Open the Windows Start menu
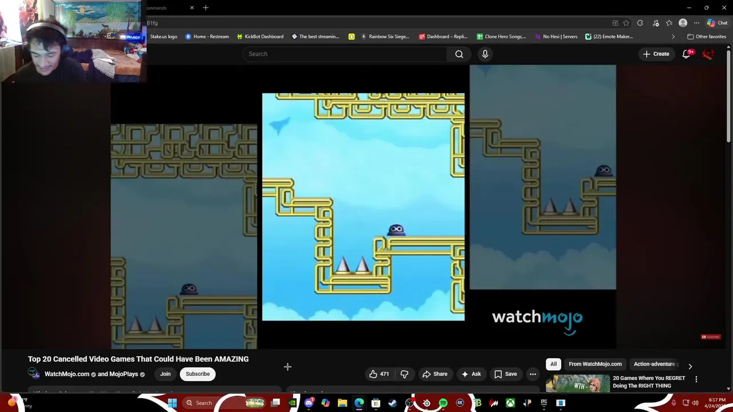733x412 pixels. [172, 403]
